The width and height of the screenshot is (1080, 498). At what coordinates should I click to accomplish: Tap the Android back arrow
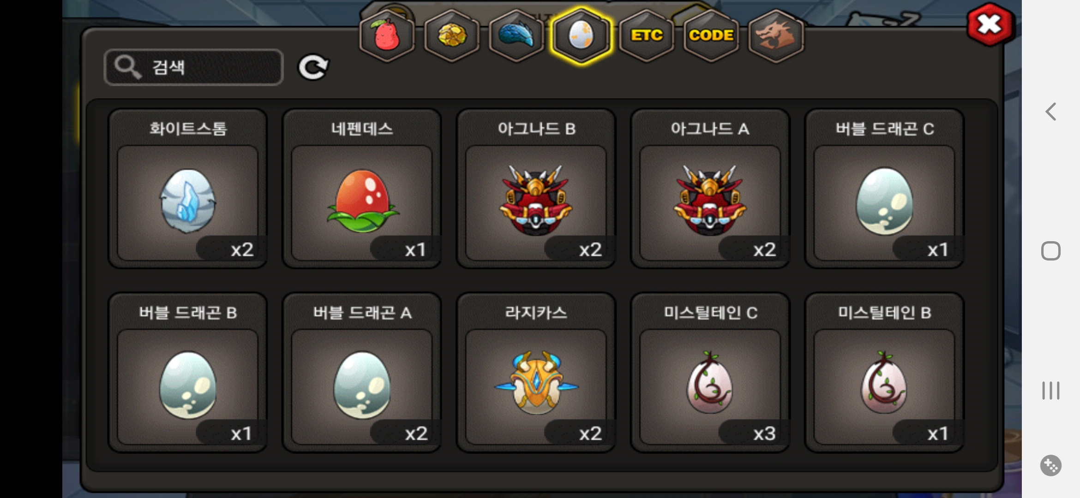coord(1051,112)
